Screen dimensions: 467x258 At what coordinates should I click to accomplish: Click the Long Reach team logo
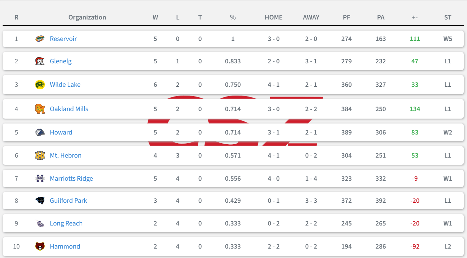click(40, 223)
